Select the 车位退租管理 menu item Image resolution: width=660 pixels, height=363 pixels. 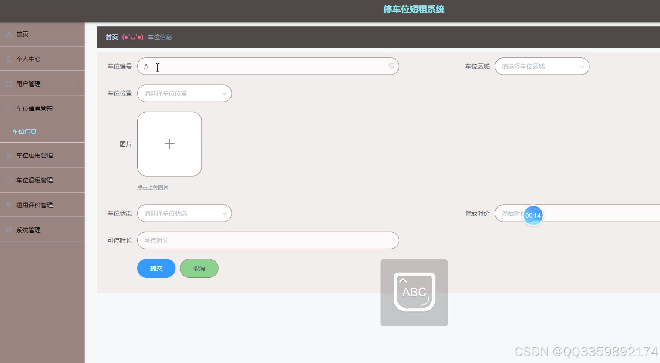coord(42,180)
